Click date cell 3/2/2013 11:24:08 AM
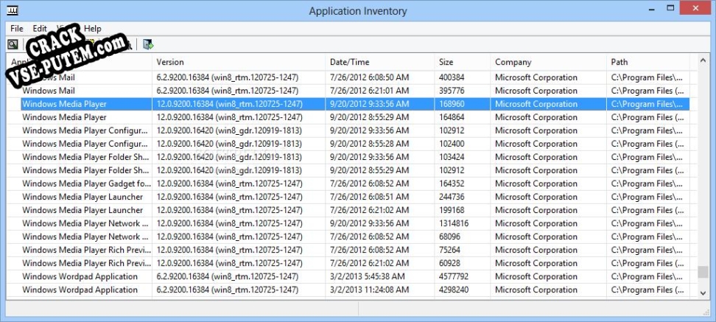Screen dimensions: 716x322 click(x=369, y=290)
